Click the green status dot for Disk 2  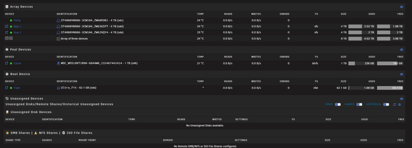[x=11, y=32]
